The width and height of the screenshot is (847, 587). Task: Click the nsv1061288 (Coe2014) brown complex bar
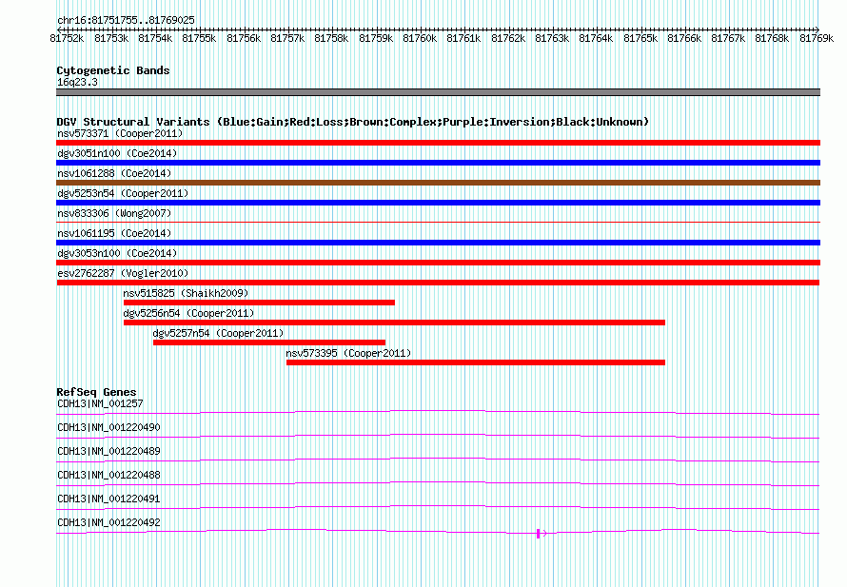point(438,183)
